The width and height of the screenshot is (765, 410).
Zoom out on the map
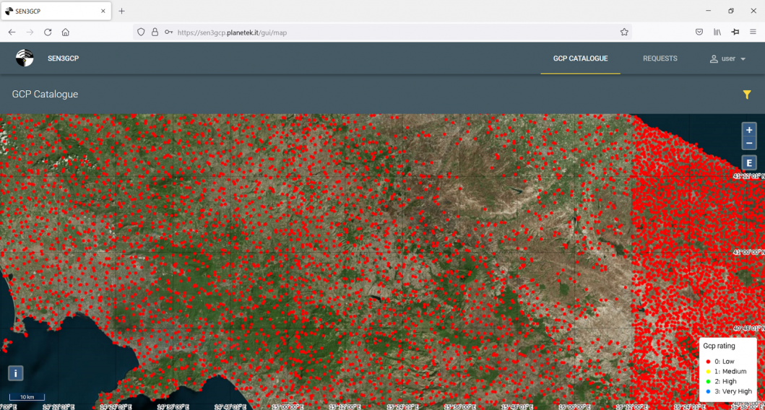pyautogui.click(x=749, y=144)
